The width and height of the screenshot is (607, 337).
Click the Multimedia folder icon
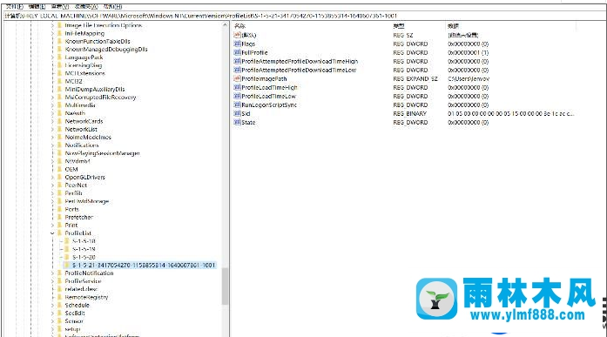[59, 105]
